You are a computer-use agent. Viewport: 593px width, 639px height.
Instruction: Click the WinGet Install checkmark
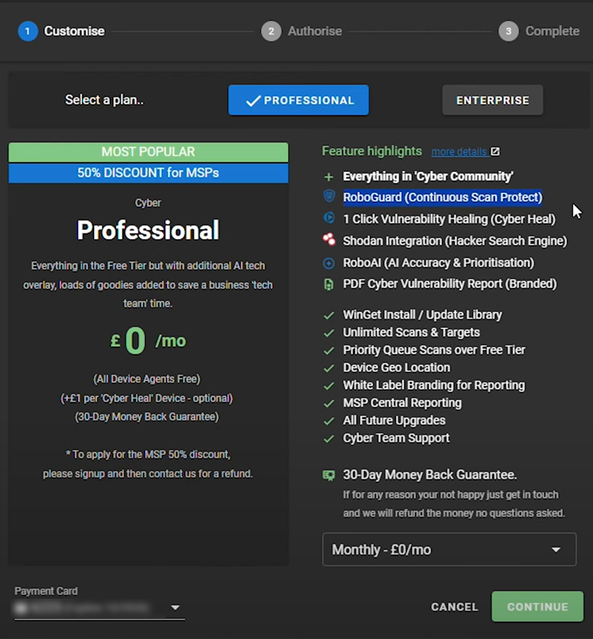(x=329, y=315)
